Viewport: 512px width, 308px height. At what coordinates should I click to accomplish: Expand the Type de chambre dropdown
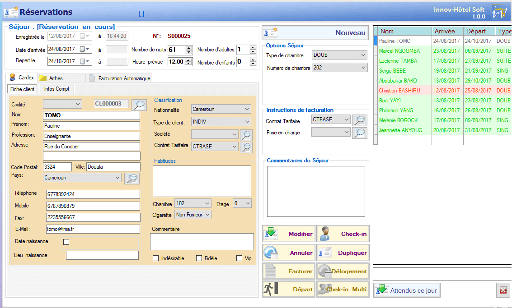363,55
